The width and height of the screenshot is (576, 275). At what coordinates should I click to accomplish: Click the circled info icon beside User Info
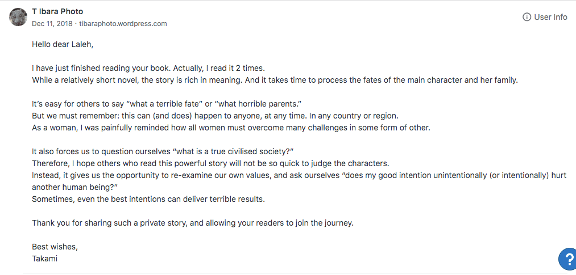(x=527, y=17)
